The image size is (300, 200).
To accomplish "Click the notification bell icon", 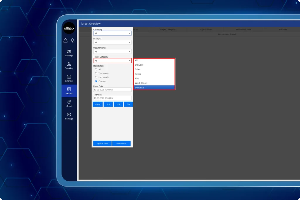I will [x=73, y=40].
